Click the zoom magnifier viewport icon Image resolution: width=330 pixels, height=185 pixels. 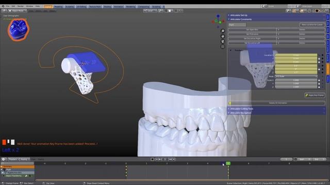(223, 31)
